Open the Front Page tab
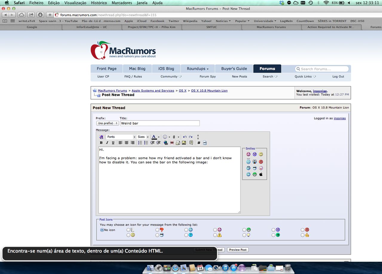Image resolution: width=382 pixels, height=274 pixels. coord(107,68)
